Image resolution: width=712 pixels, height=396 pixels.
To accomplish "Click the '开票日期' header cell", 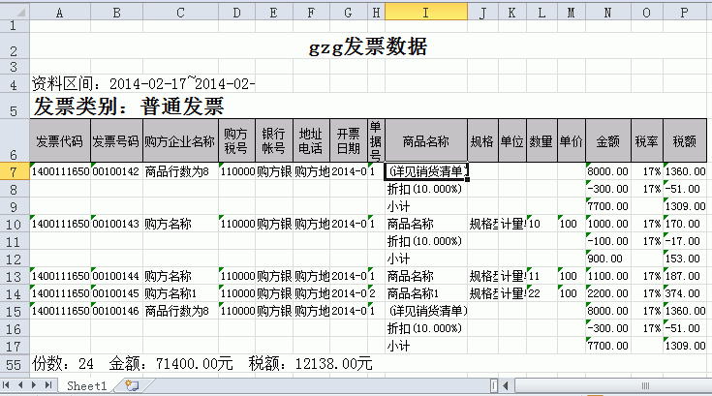I will (349, 141).
